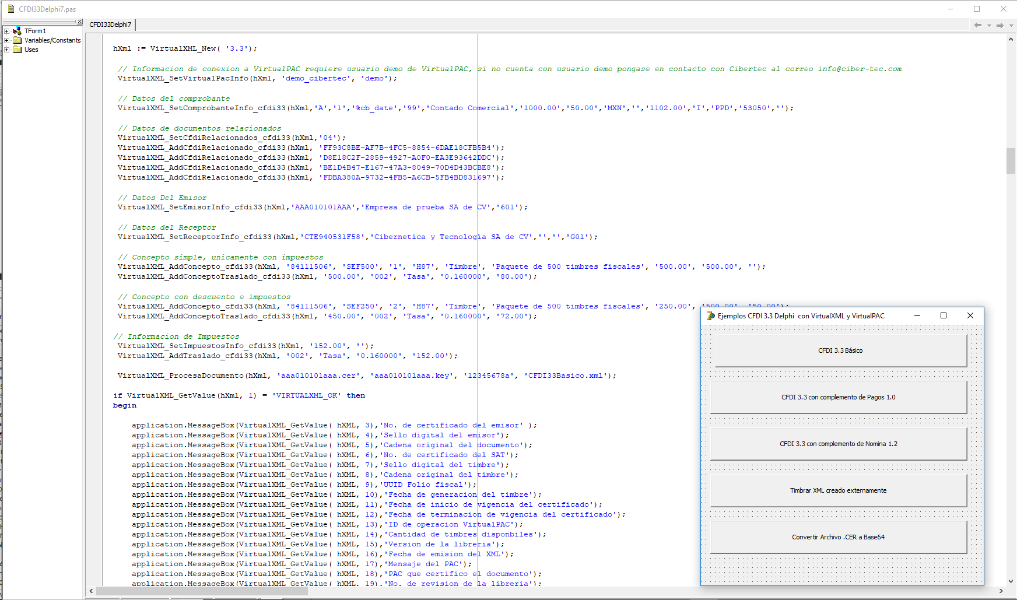Expand the TForm1 tree node
Viewport: 1017px width, 600px height.
(x=7, y=31)
